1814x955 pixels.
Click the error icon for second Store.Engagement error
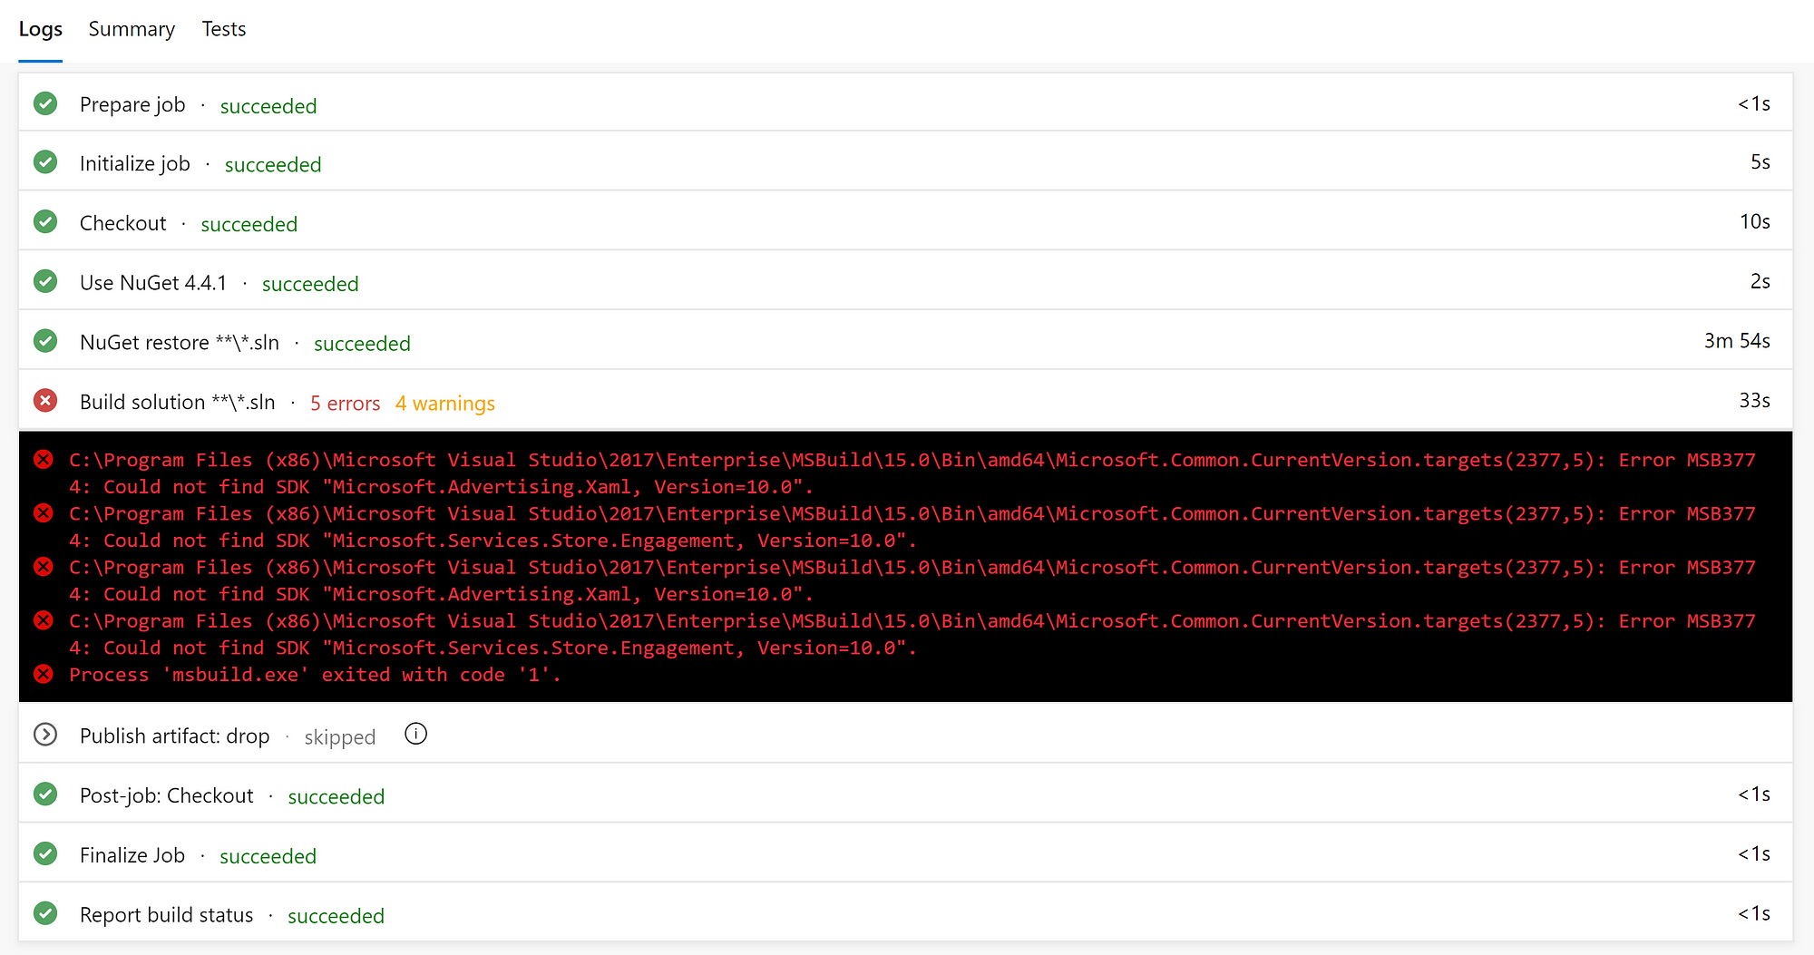tap(44, 620)
